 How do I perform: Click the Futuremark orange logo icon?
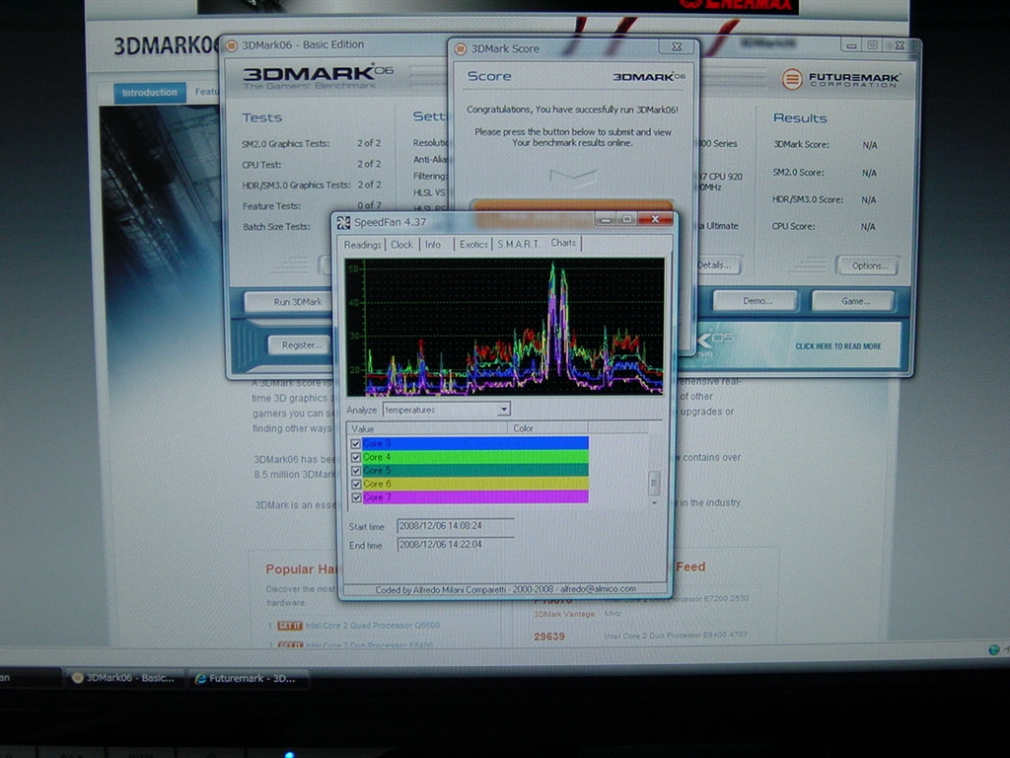(791, 79)
